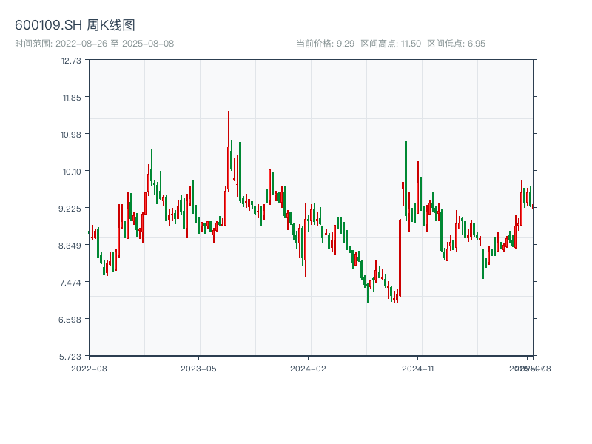Screen dimensions: 592x444
Task: Click the chart title 600109.SH 周K线图
Action: 75,25
